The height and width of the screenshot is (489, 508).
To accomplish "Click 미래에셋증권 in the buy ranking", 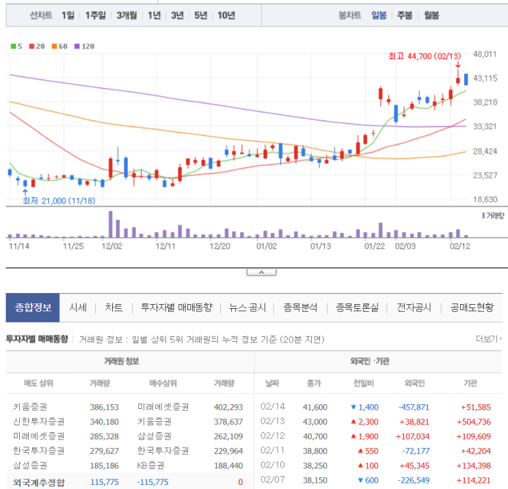I will [x=163, y=407].
